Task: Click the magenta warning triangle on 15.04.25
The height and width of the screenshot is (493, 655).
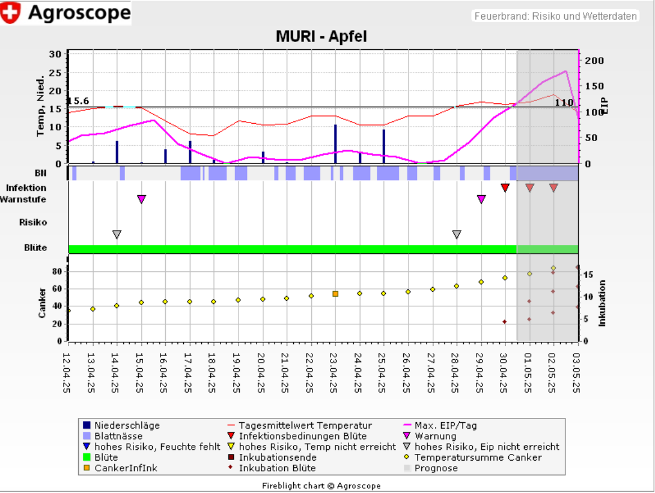Action: 141,199
